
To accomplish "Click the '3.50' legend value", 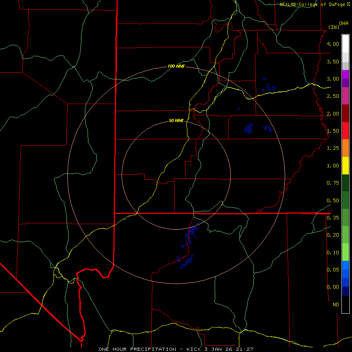I will point(333,61).
